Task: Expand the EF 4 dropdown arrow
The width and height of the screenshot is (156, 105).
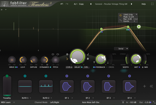Action: (135, 98)
